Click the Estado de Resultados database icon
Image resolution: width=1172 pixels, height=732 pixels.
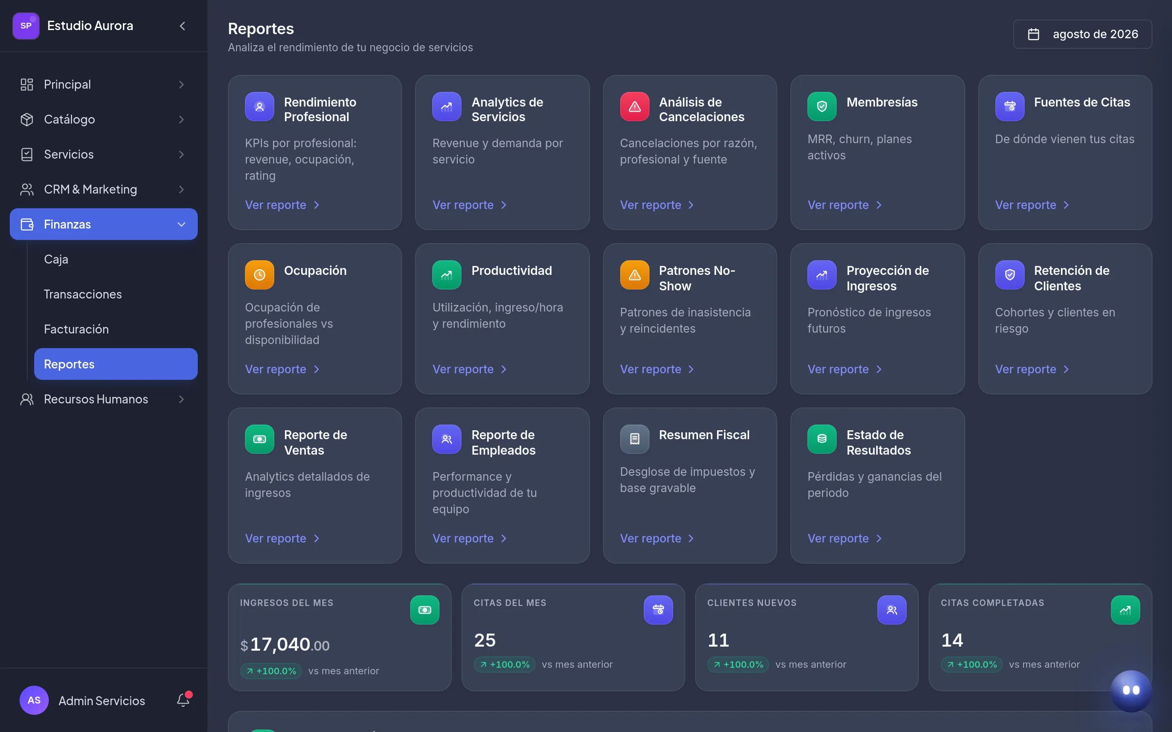coord(822,439)
